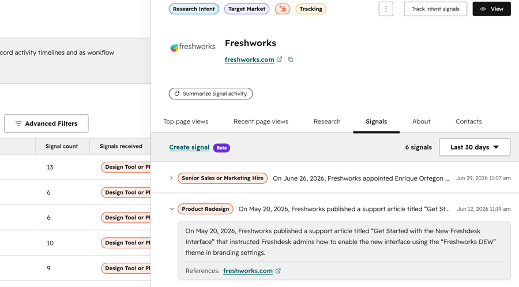
Task: Click the View button with eye icon
Action: (491, 9)
